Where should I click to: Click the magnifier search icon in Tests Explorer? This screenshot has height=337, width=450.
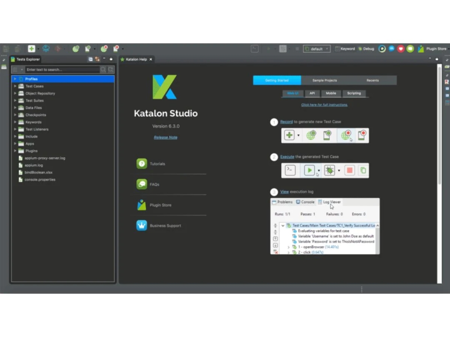click(x=103, y=70)
